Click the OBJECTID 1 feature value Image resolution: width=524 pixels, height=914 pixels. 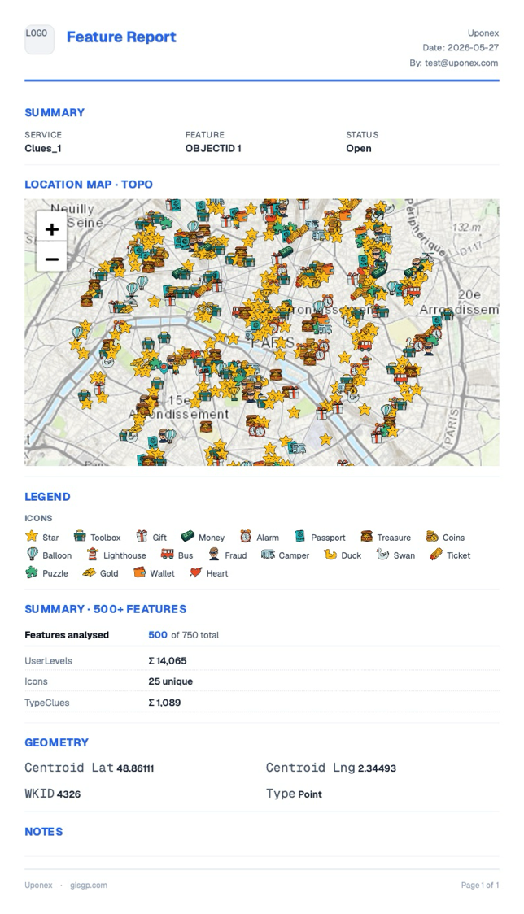click(213, 148)
